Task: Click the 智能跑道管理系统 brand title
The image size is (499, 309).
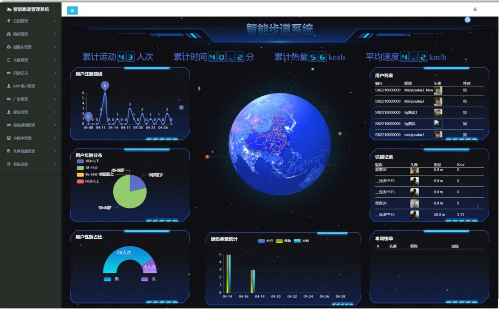Action: pos(28,10)
